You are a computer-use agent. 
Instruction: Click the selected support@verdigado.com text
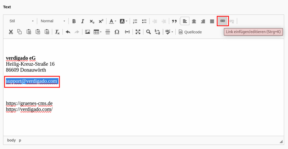[32, 81]
